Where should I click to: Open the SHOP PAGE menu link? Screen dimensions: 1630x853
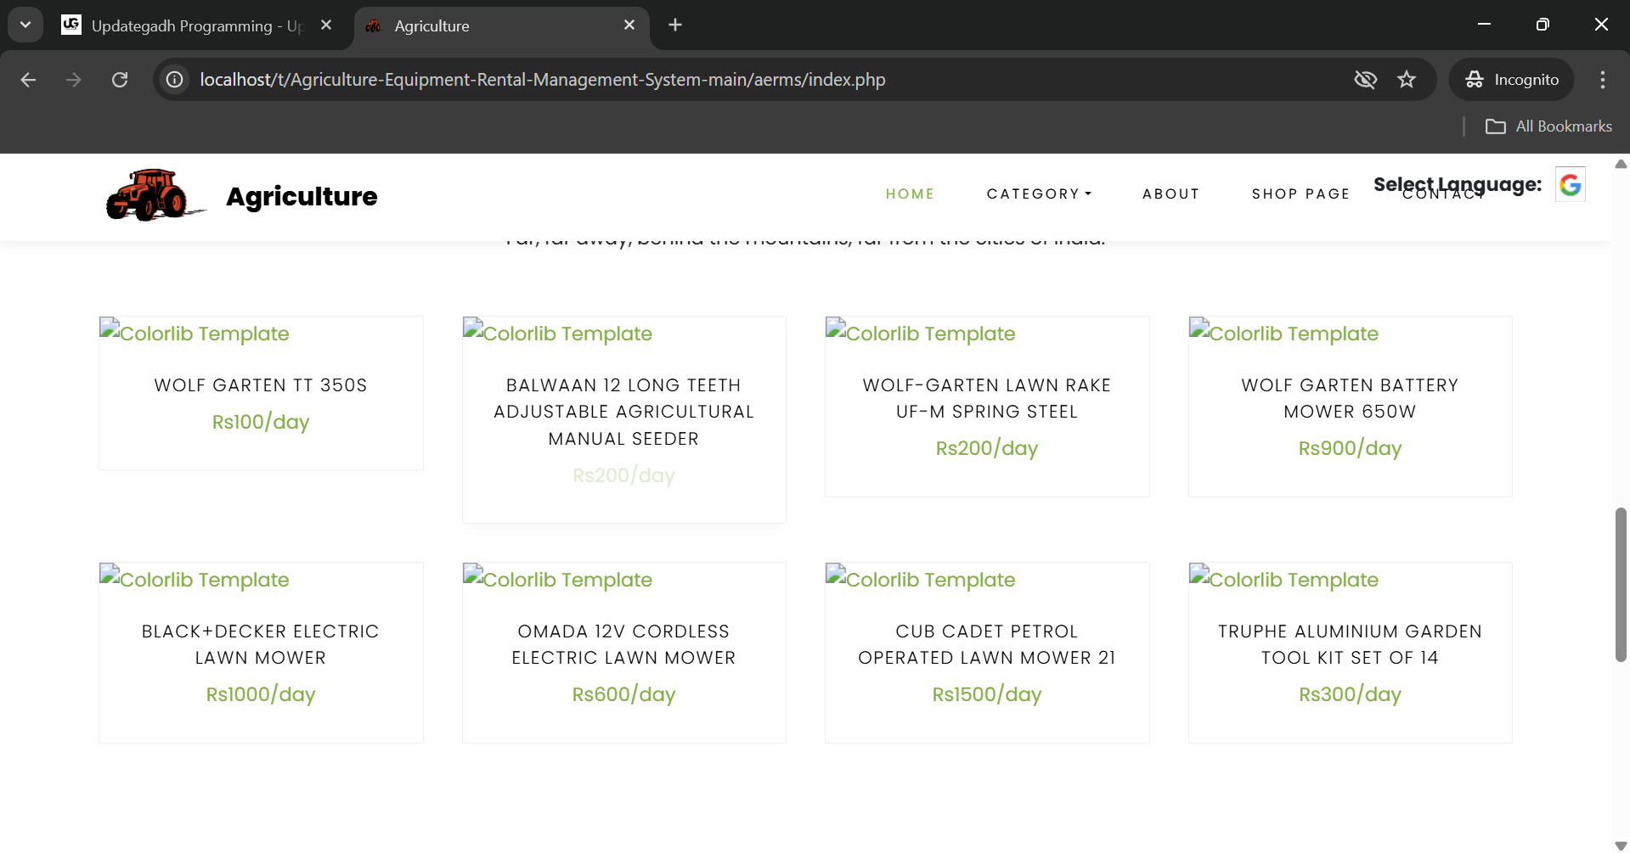point(1300,194)
